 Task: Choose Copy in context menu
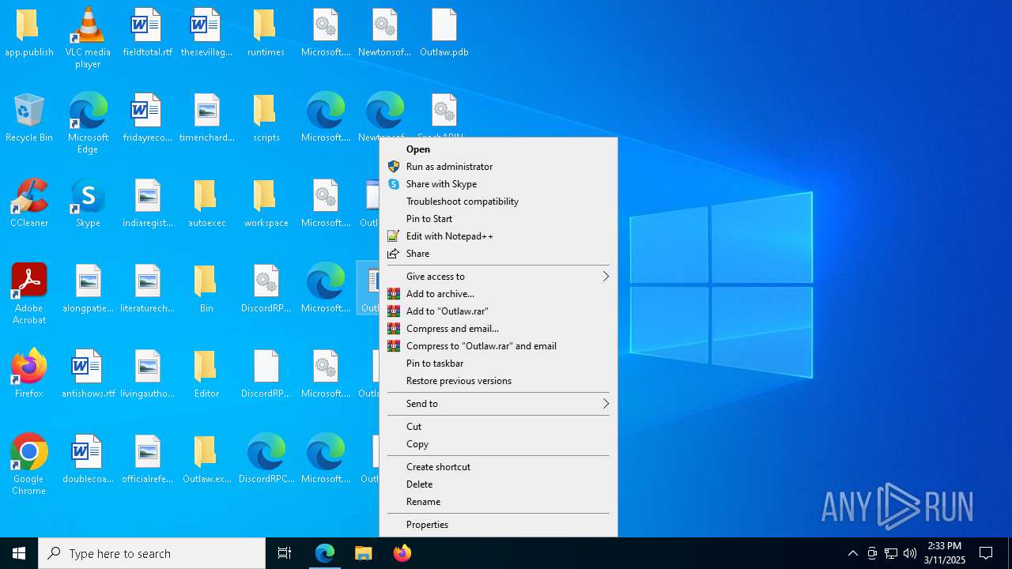[x=498, y=444]
